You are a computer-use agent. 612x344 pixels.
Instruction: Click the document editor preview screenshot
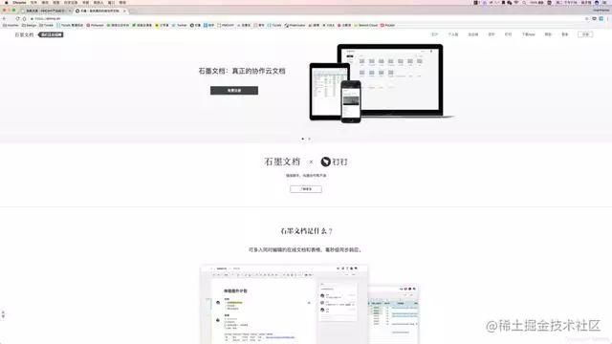284,304
